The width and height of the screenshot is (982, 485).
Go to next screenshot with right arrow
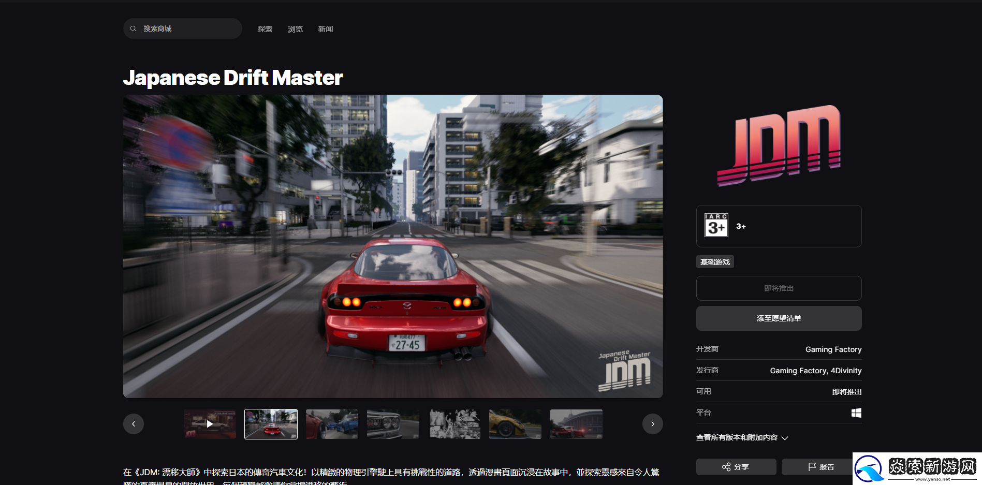(x=652, y=424)
